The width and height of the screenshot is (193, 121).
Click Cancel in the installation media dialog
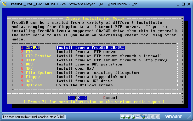pos(110,98)
